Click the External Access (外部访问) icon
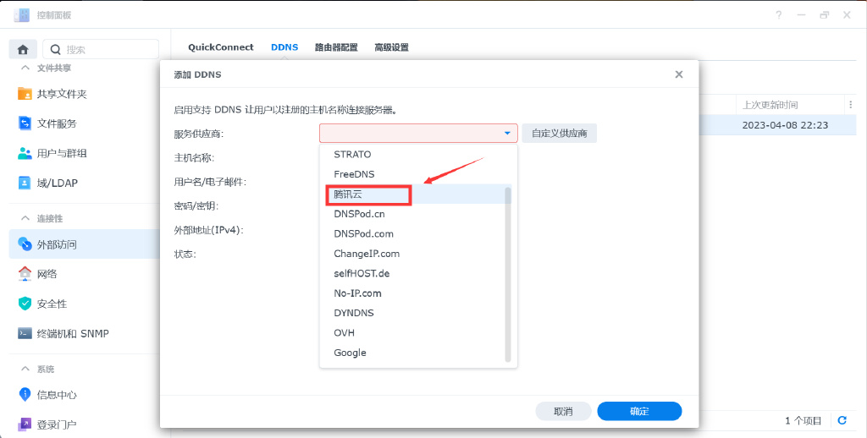The image size is (867, 438). coord(25,244)
